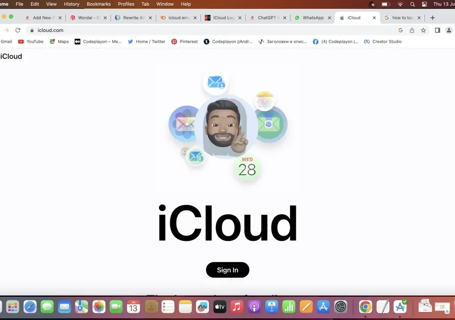Image resolution: width=455 pixels, height=320 pixels.
Task: Click the WED 28 calendar bubble
Action: coord(247,168)
